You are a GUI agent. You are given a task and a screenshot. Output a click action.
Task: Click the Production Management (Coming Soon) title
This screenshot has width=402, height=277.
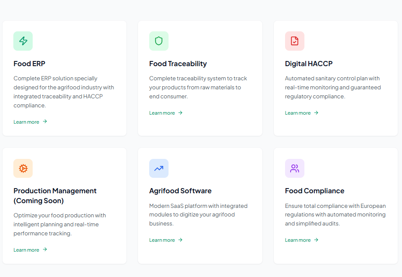pos(55,195)
